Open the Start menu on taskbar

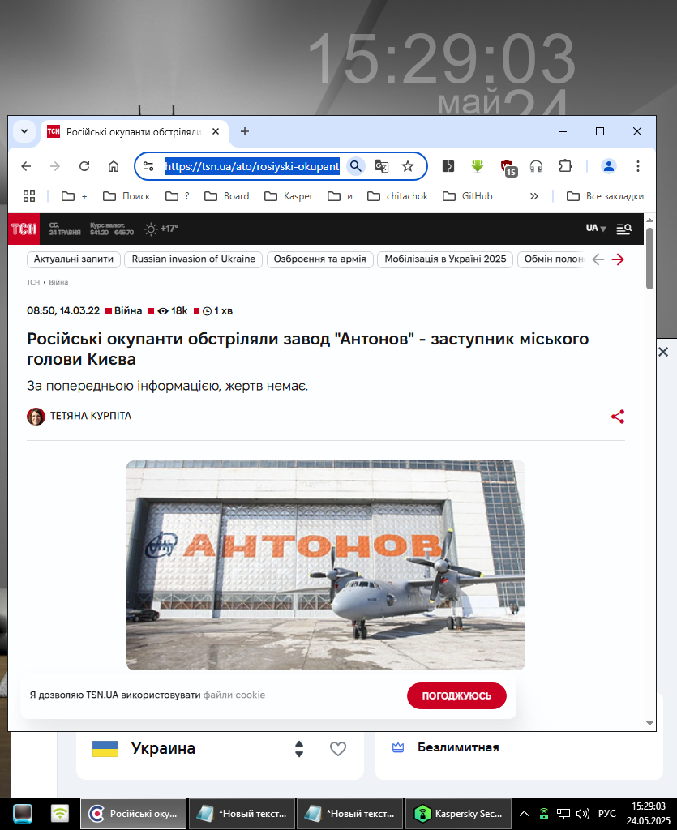(23, 814)
